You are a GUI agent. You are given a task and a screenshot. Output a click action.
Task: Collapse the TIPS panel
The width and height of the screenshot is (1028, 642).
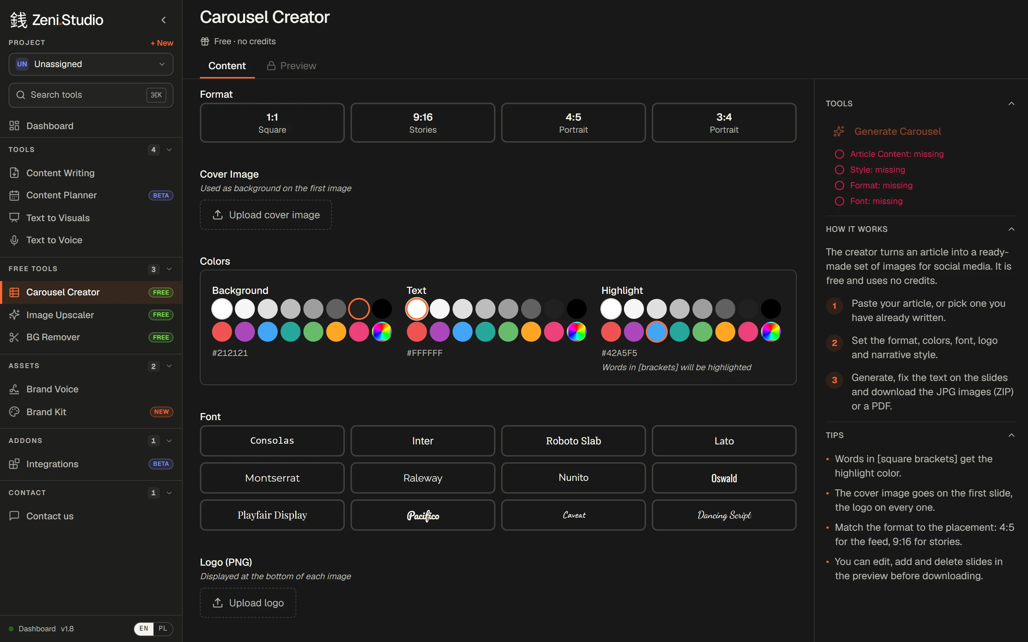coord(1012,435)
